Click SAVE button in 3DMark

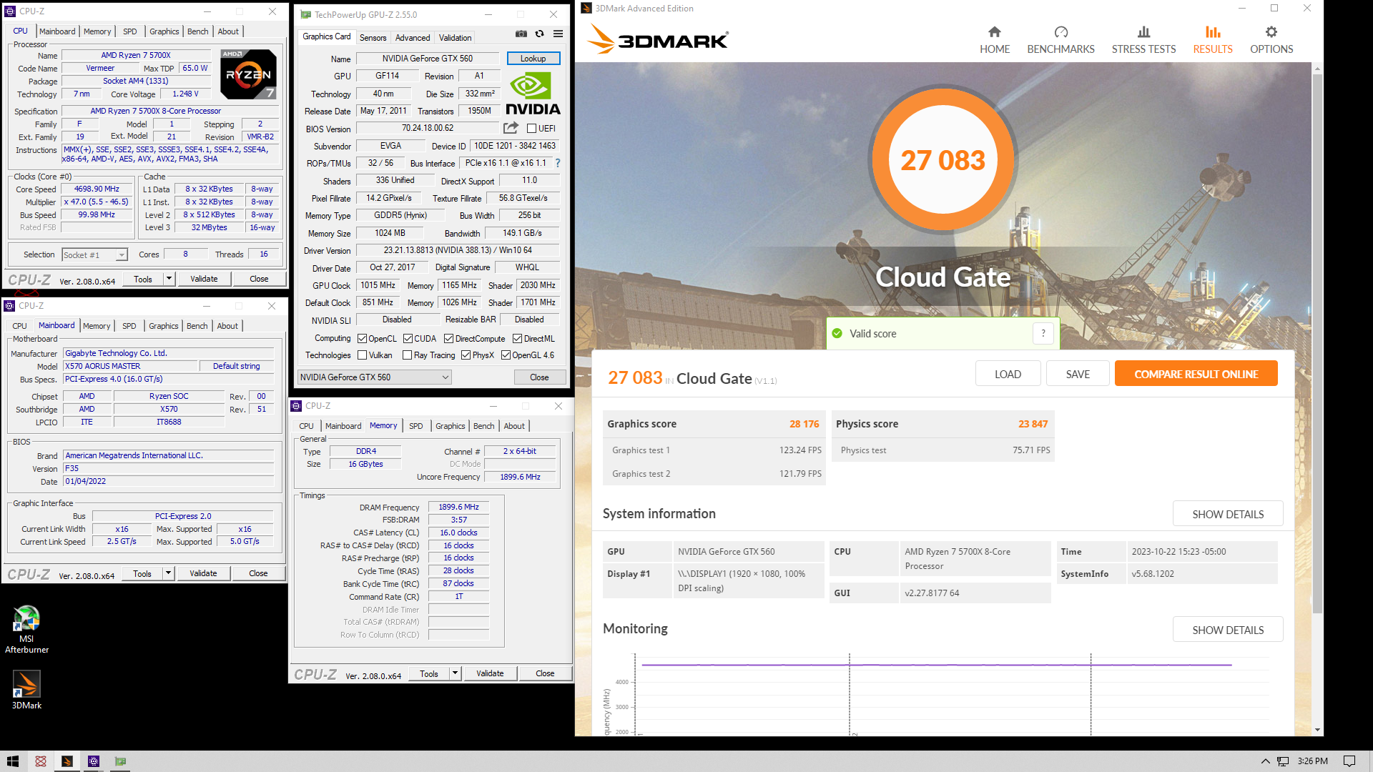pos(1078,374)
